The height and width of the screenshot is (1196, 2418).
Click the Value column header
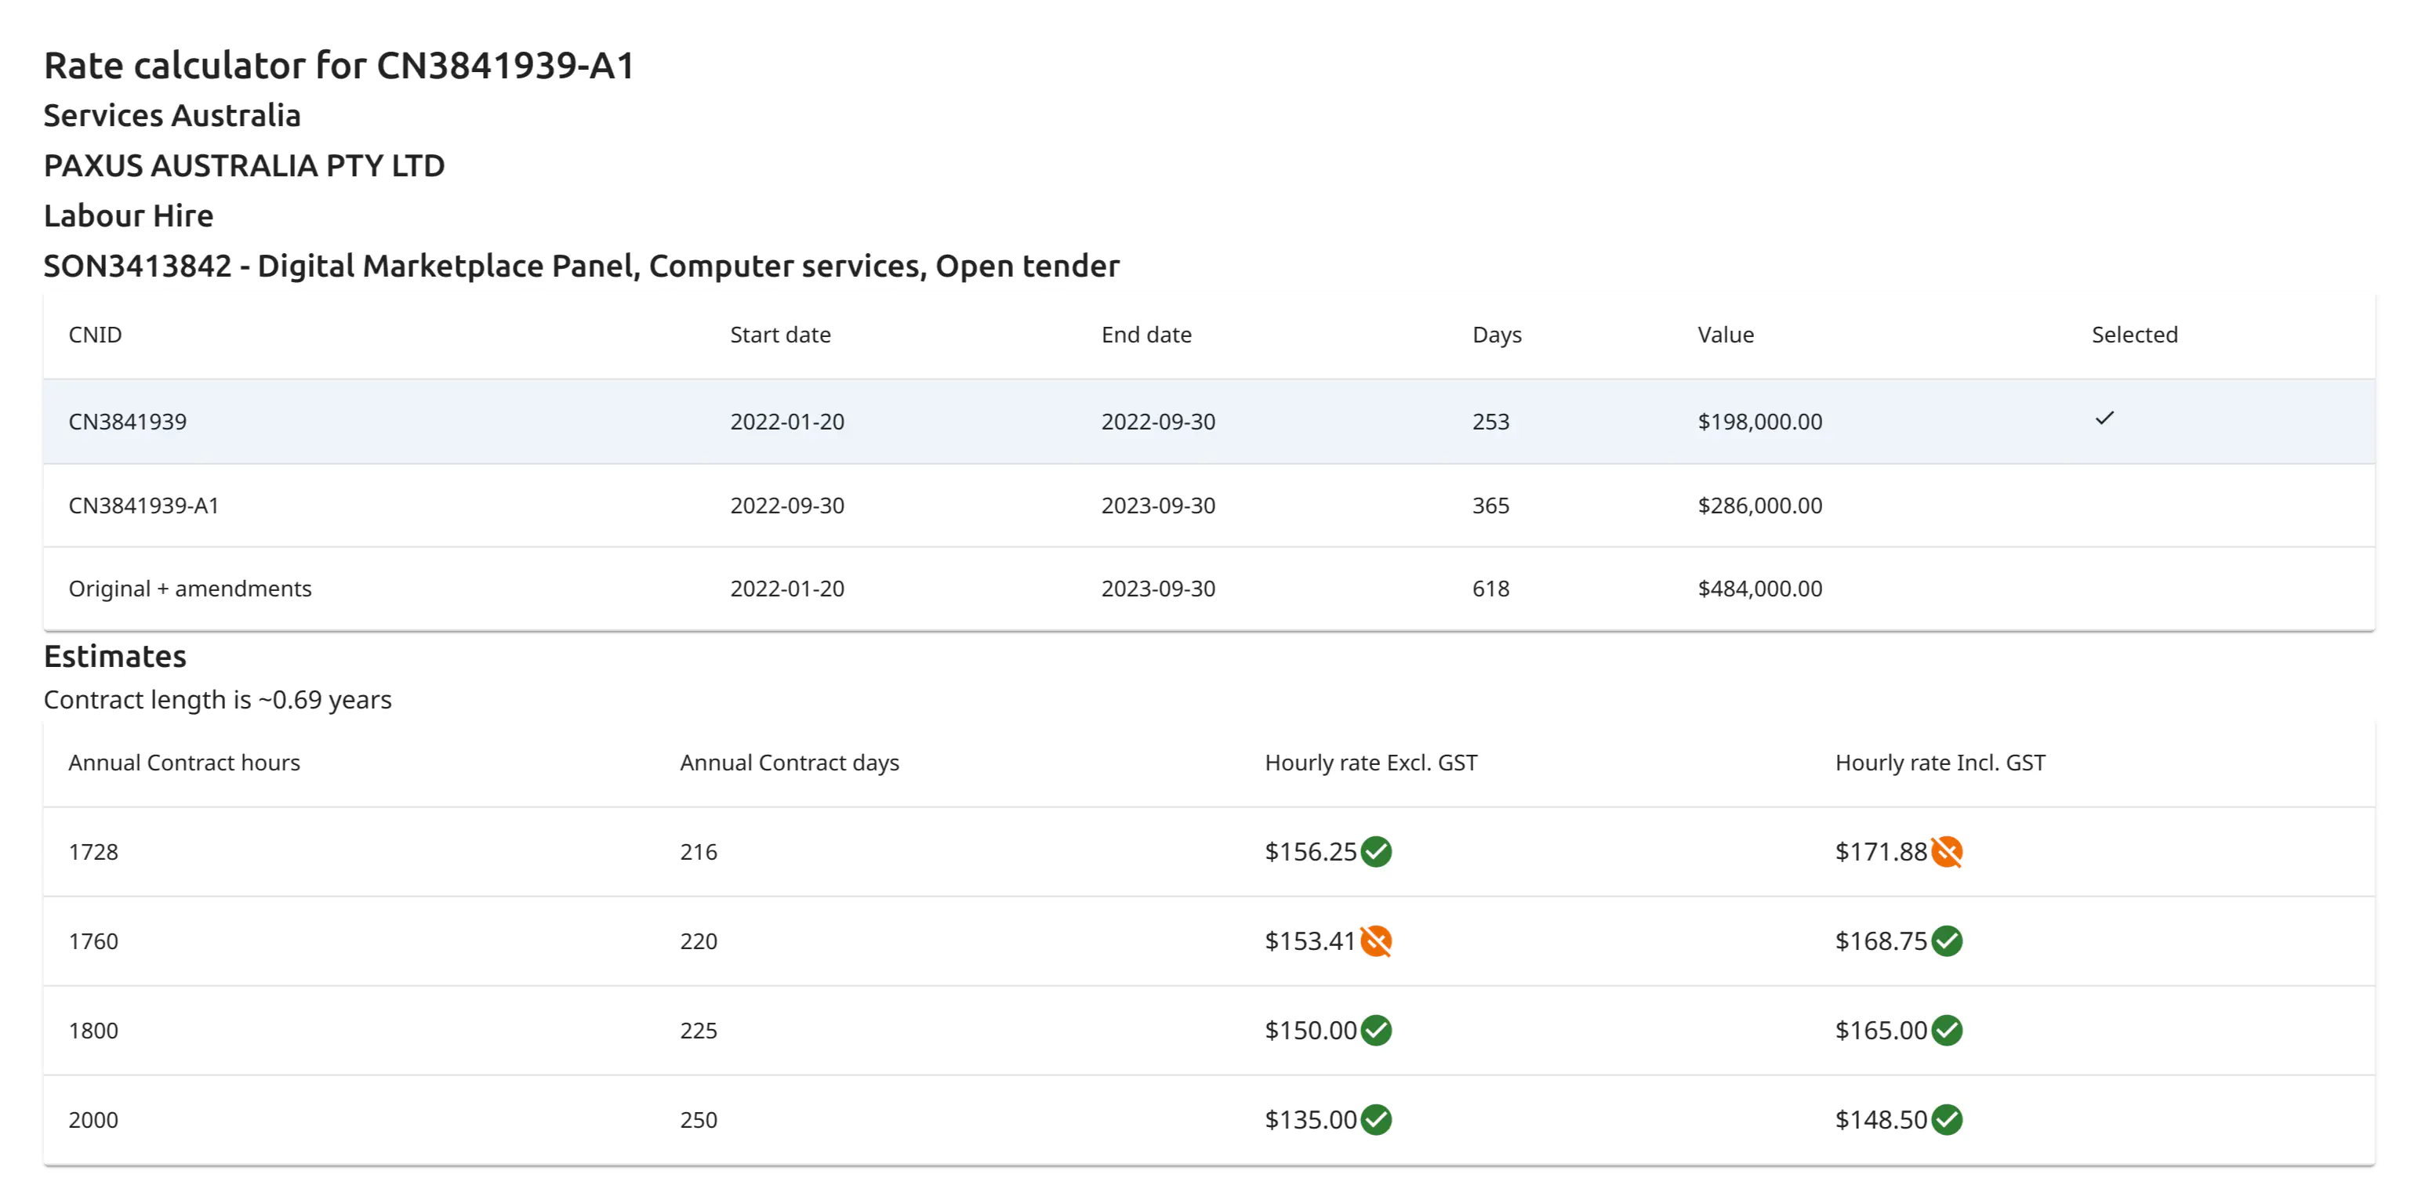(x=1725, y=335)
